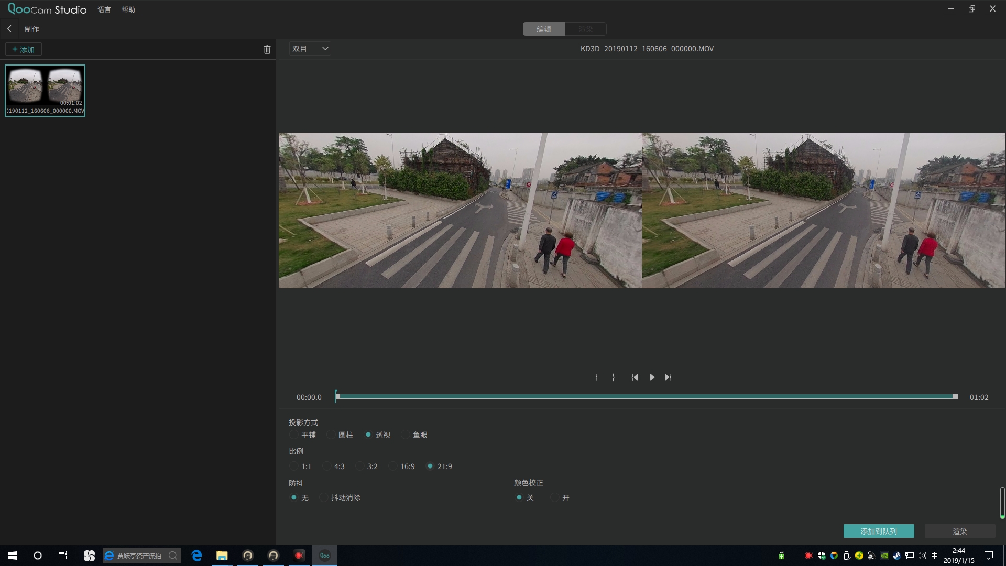Click the safely remove hardware tray icon
1006x566 pixels.
[x=847, y=556]
